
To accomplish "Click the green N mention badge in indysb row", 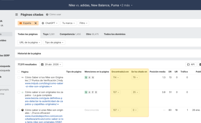I will [86, 77].
